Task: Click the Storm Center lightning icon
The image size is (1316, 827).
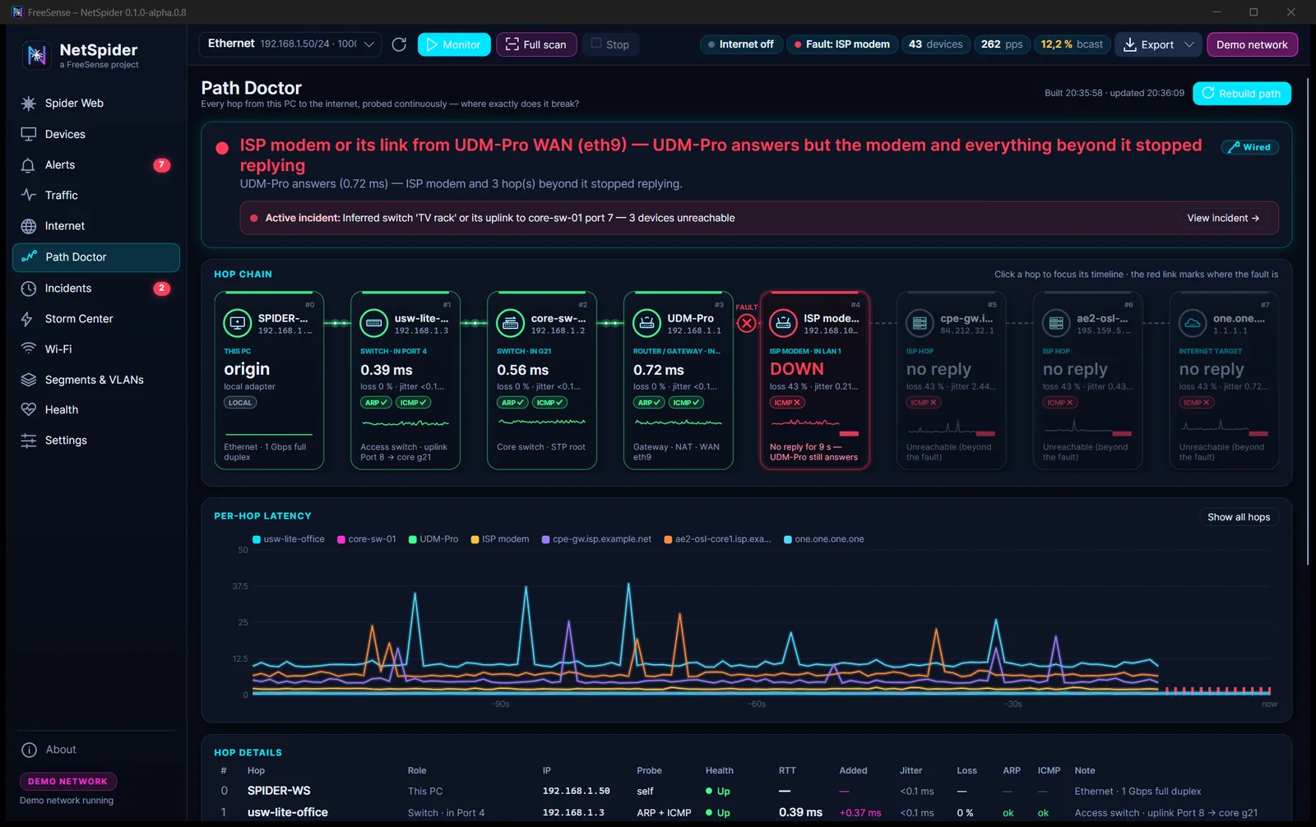Action: 29,319
